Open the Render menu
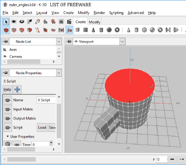The image size is (186, 165). point(99,13)
